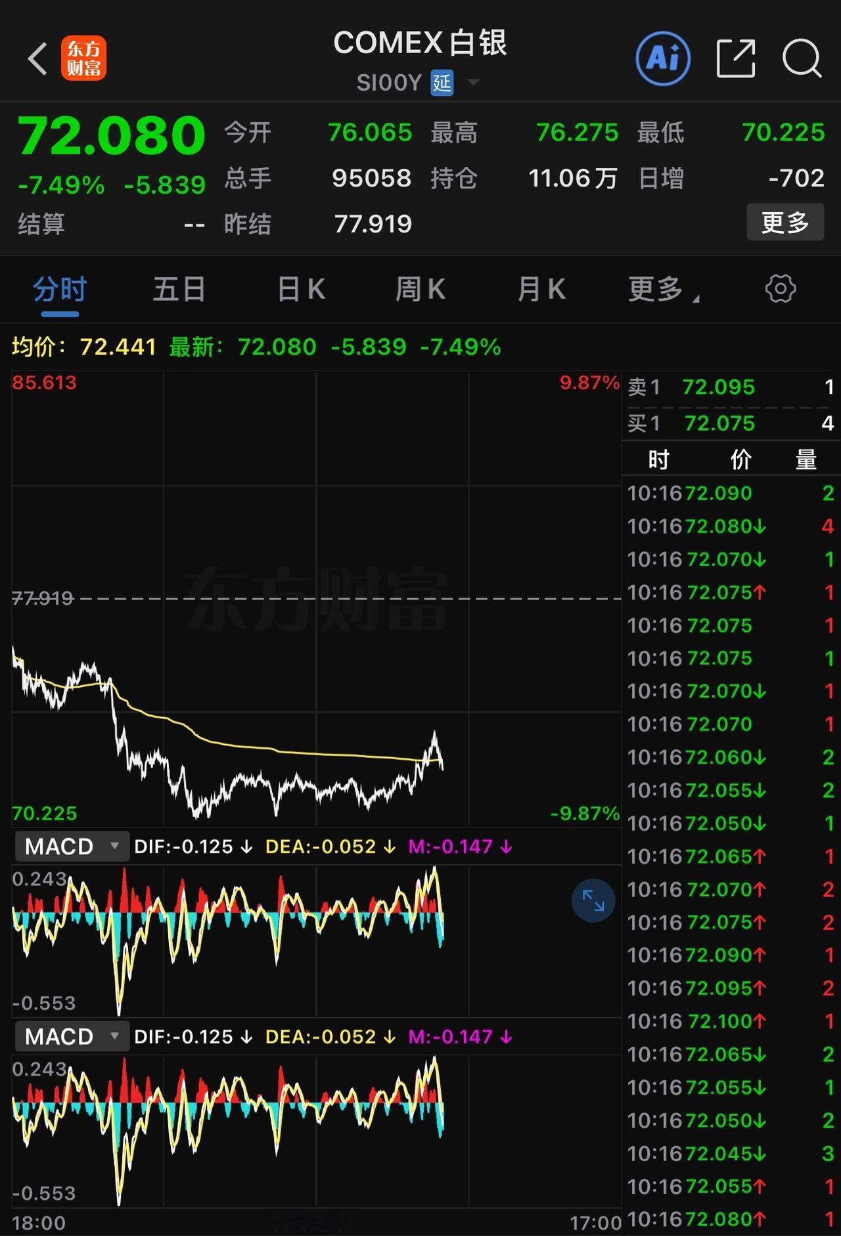Image resolution: width=841 pixels, height=1236 pixels.
Task: Tap the 结算 label
Action: 41,224
